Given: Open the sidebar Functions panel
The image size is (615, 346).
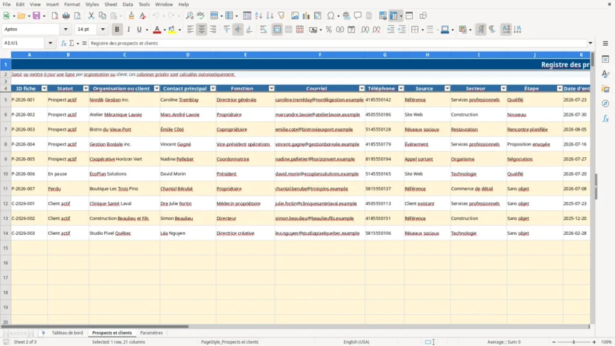Looking at the screenshot, I should click(x=605, y=118).
